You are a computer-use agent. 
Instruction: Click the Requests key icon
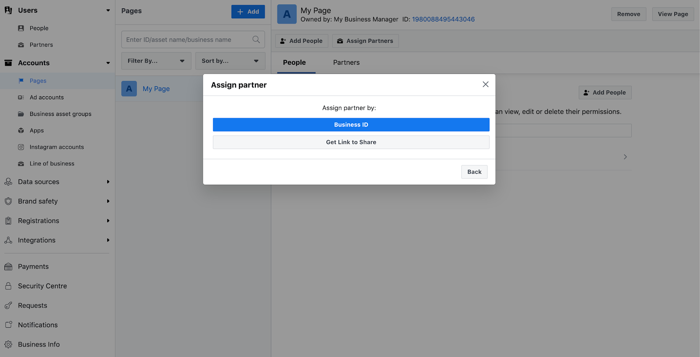tap(8, 305)
